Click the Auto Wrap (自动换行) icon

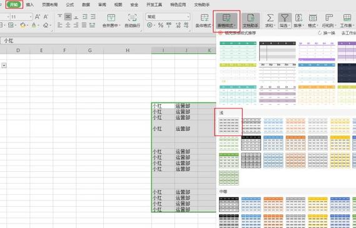[x=132, y=17]
